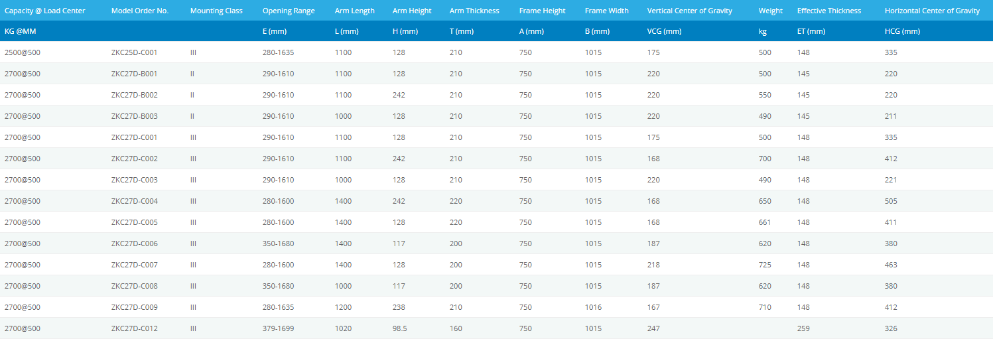The height and width of the screenshot is (349, 993).
Task: Click the 'Horizontal Center of Gravity' header
Action: click(932, 11)
